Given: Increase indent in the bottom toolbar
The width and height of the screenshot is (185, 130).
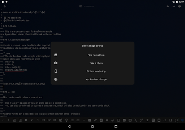Looking at the screenshot, I should click(x=20, y=120).
